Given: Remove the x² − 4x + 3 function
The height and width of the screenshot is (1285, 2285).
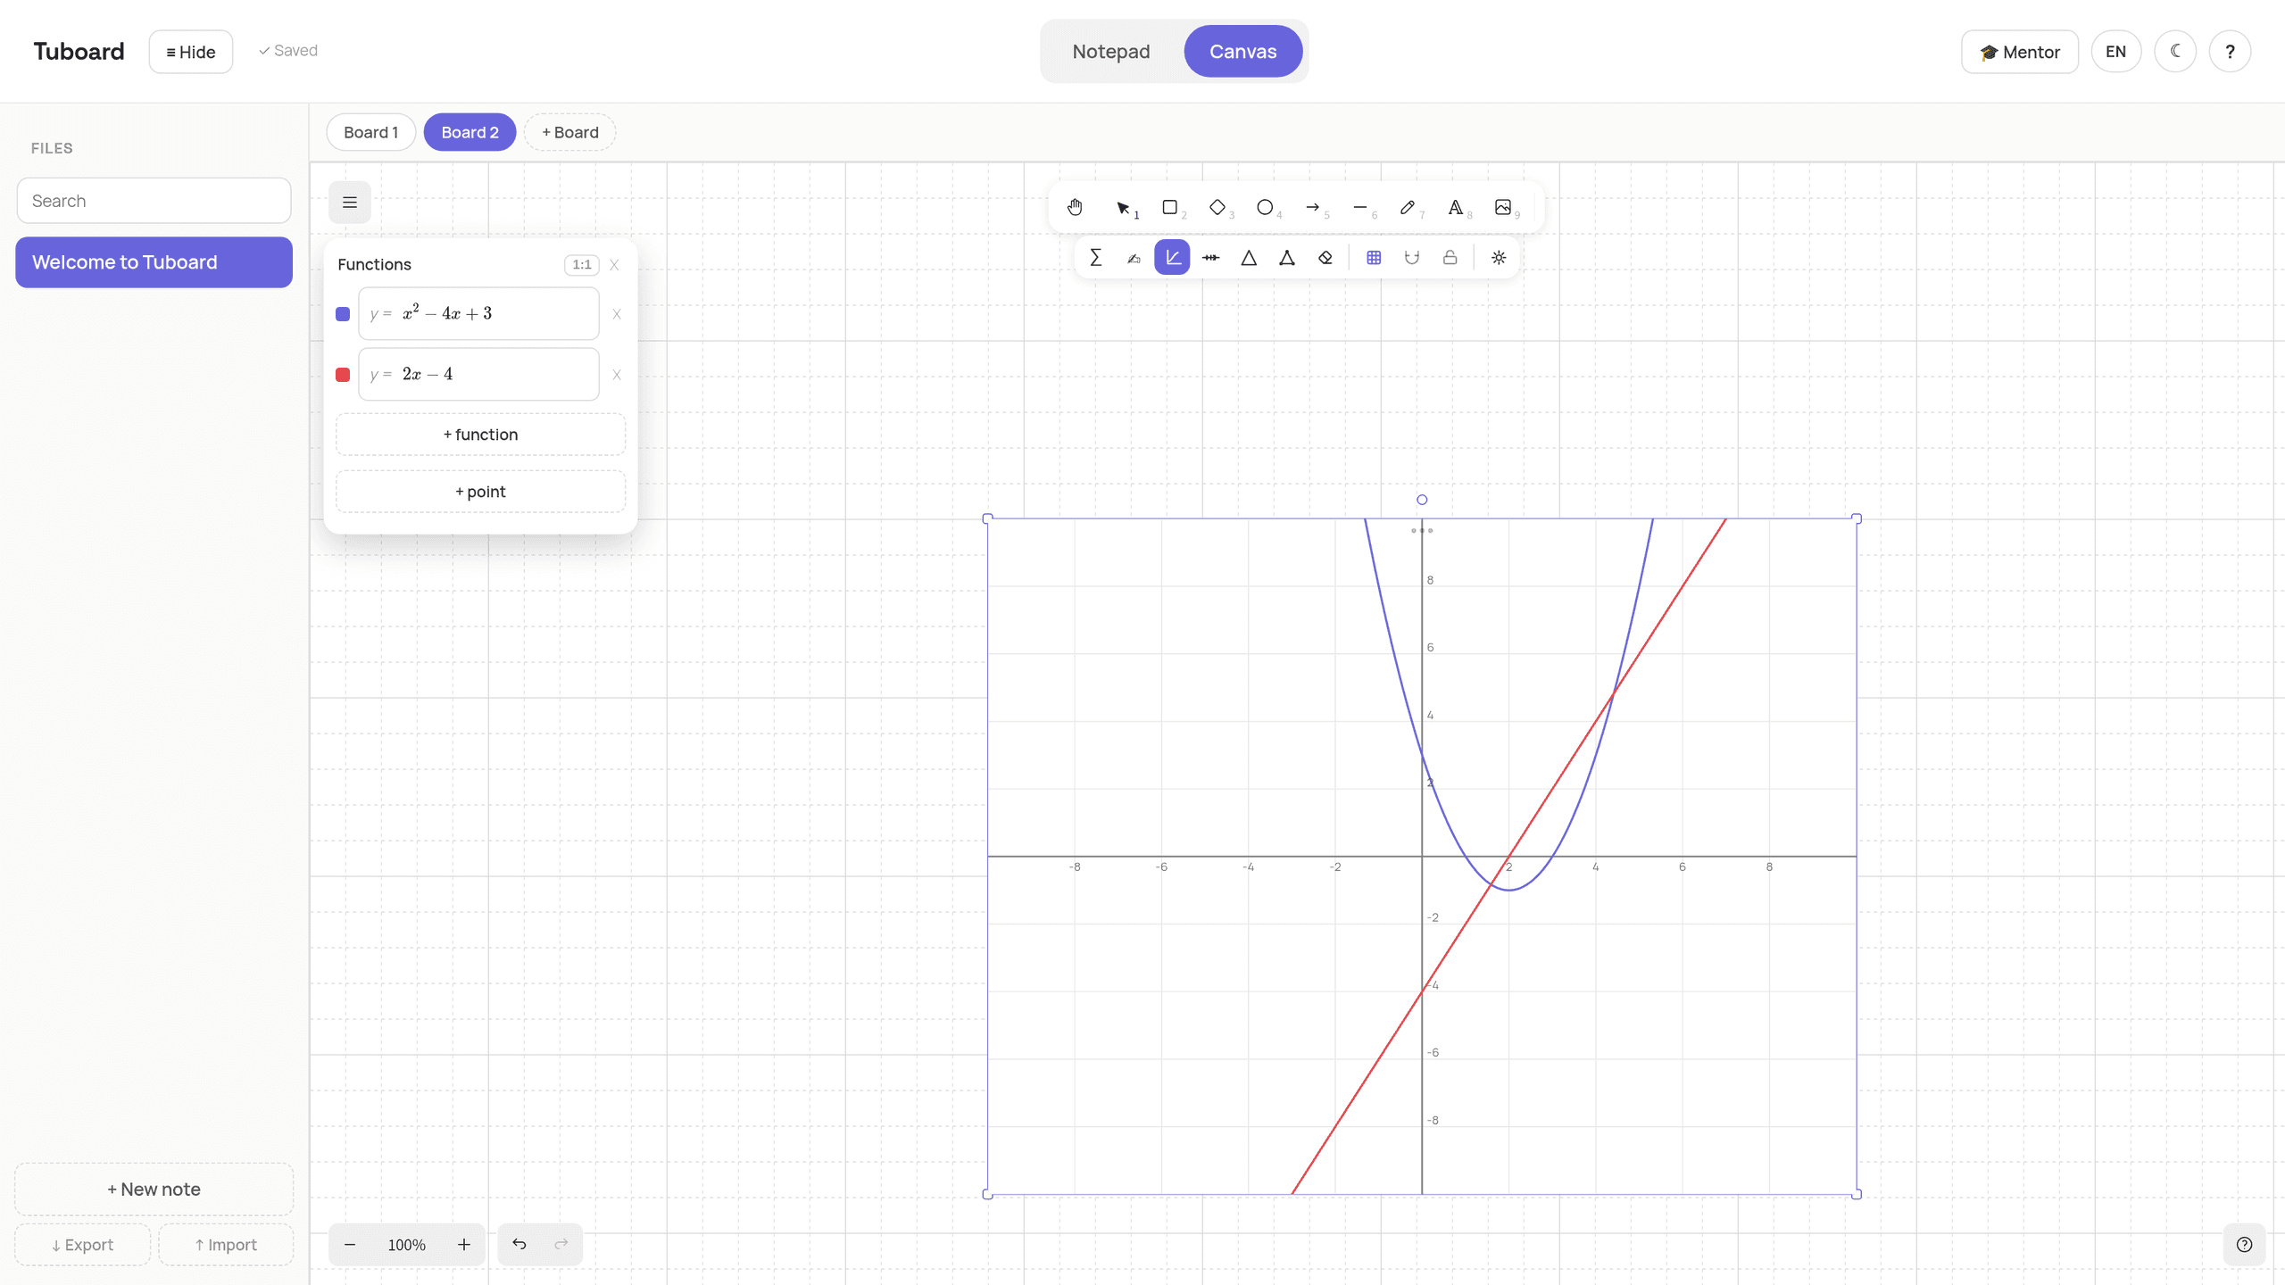Looking at the screenshot, I should click(617, 314).
